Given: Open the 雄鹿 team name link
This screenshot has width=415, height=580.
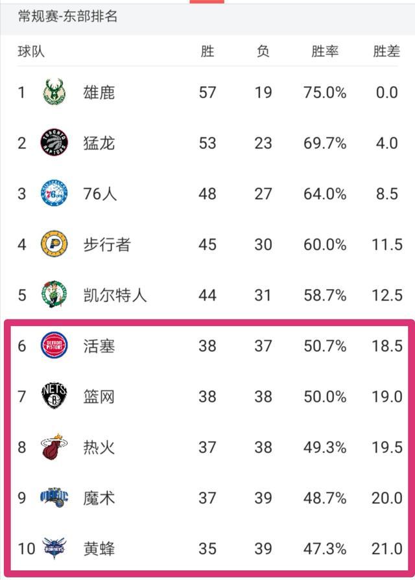Looking at the screenshot, I should click(99, 93).
